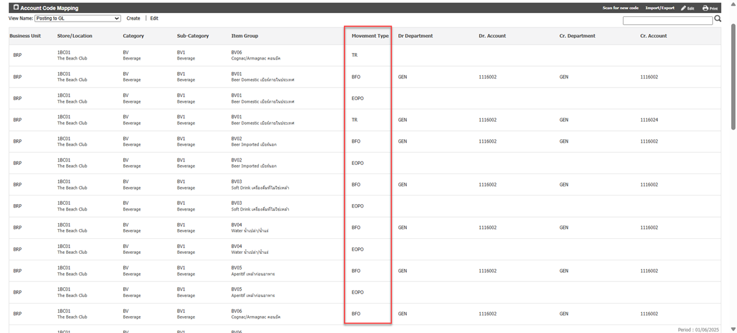The height and width of the screenshot is (333, 737).
Task: Click the Store/Location column header
Action: tap(75, 36)
